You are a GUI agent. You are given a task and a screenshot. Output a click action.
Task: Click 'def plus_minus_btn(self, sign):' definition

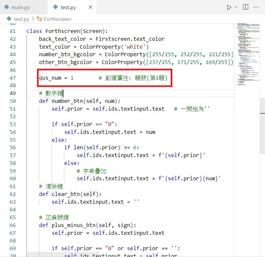click(87, 225)
